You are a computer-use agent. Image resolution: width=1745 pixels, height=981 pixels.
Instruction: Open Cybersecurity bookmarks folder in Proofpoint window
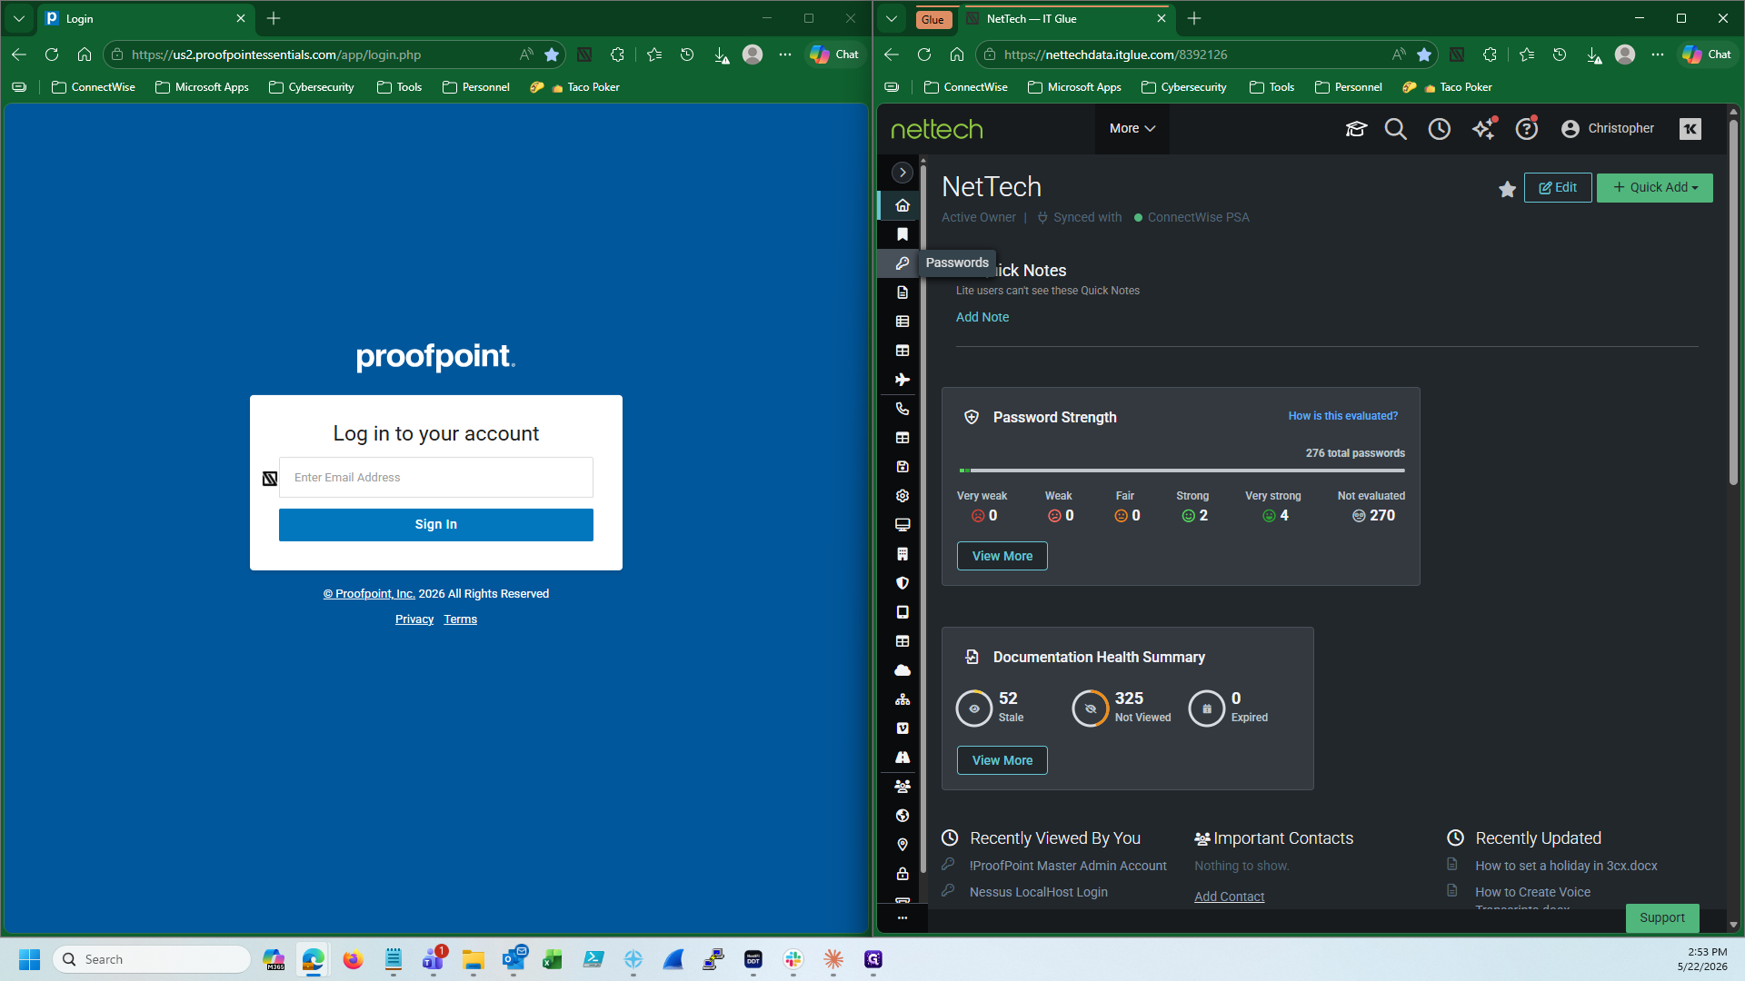coord(312,87)
